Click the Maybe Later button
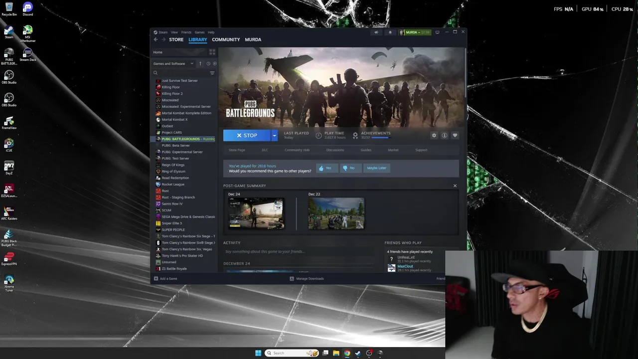 376,168
